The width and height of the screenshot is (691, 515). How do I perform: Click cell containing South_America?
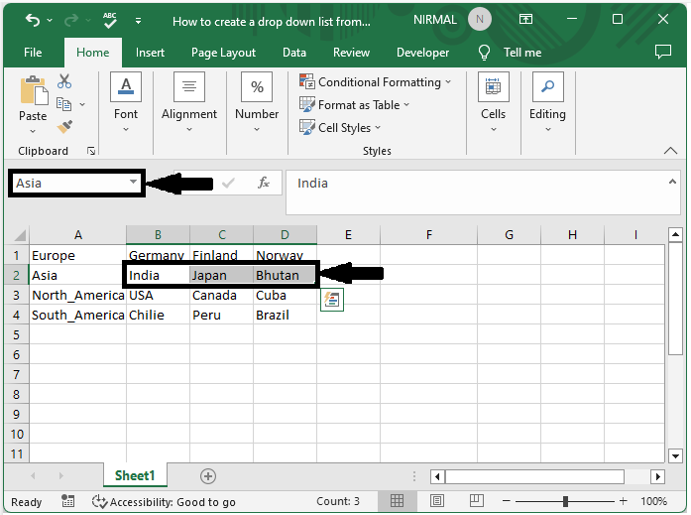point(78,315)
